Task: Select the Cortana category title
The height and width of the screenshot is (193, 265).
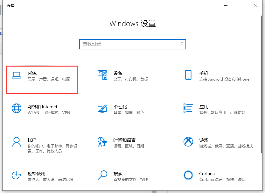Action: [x=207, y=174]
